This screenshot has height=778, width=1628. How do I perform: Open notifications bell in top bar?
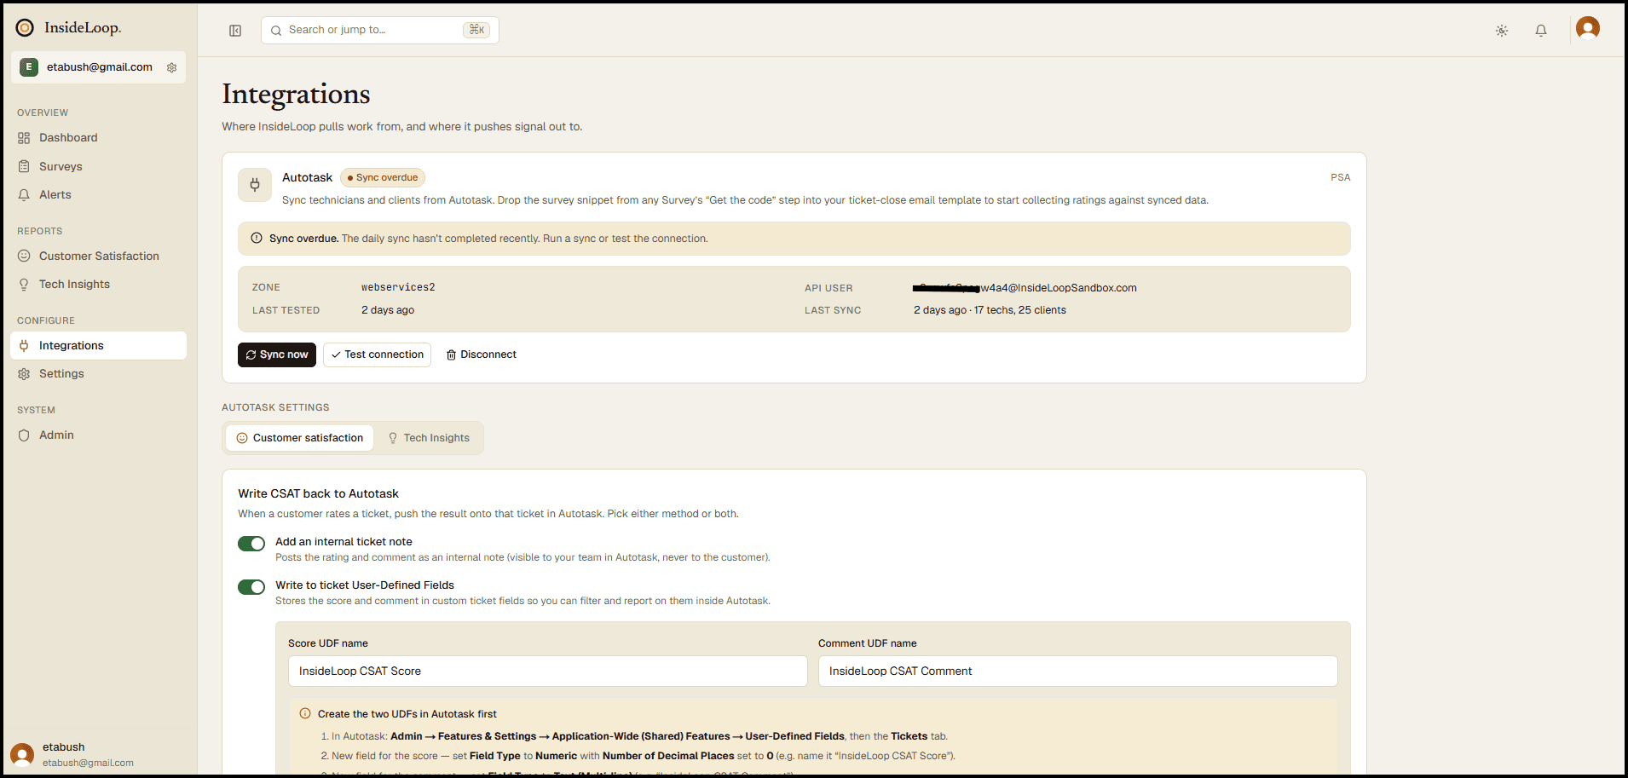pyautogui.click(x=1541, y=31)
